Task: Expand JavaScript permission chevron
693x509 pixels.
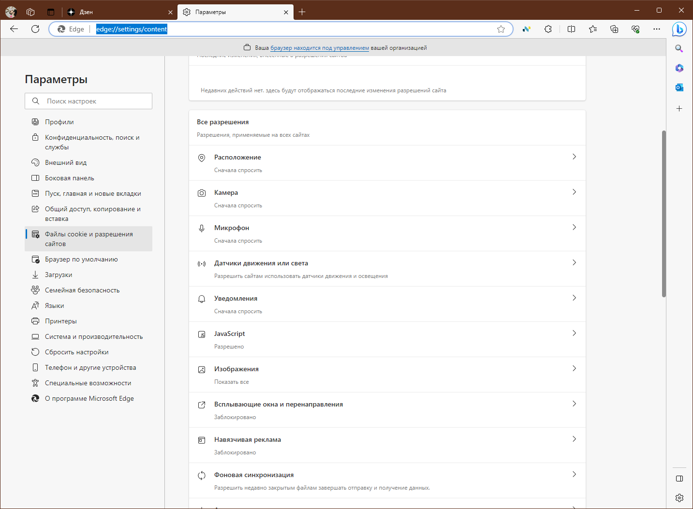Action: pos(574,333)
